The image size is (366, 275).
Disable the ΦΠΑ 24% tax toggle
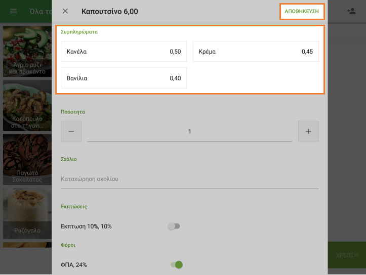point(176,264)
